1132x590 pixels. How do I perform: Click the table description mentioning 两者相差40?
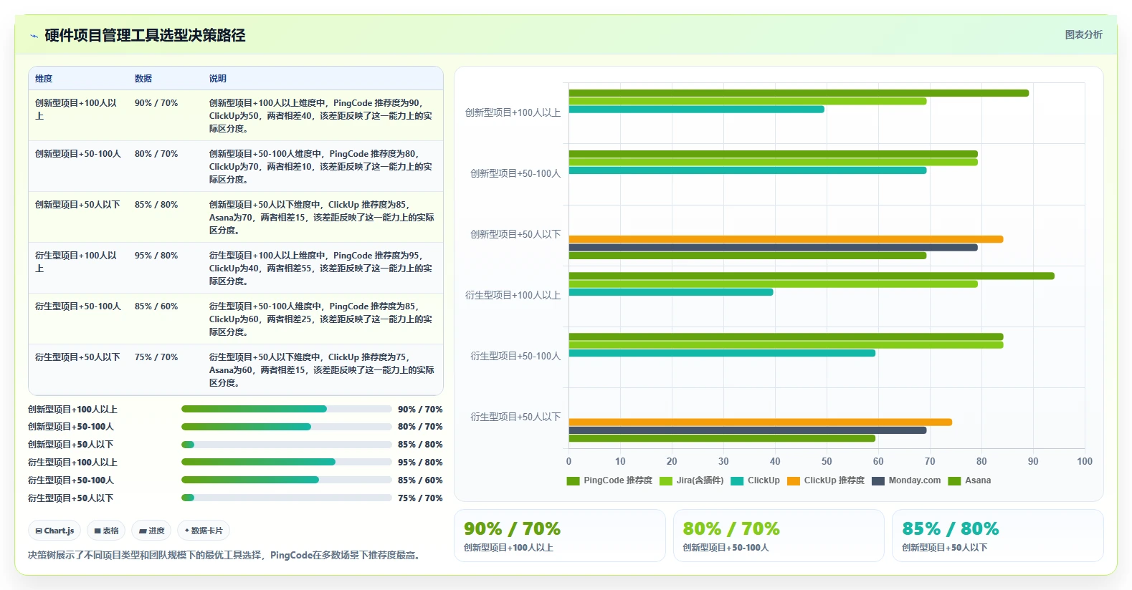click(x=321, y=116)
